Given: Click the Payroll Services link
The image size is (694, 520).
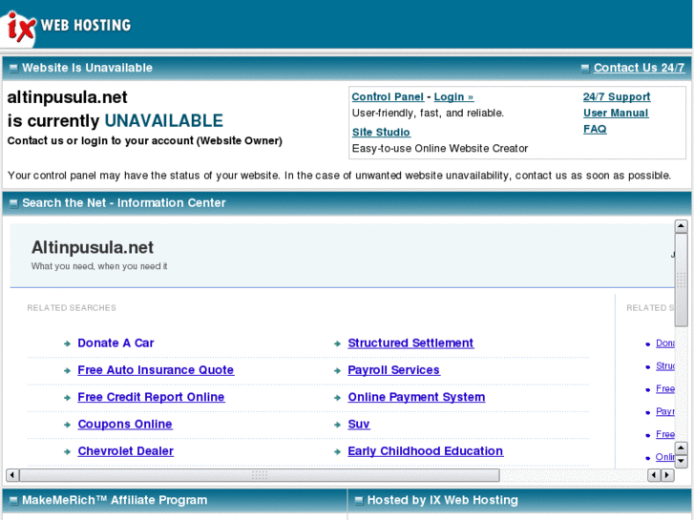Looking at the screenshot, I should pyautogui.click(x=394, y=370).
